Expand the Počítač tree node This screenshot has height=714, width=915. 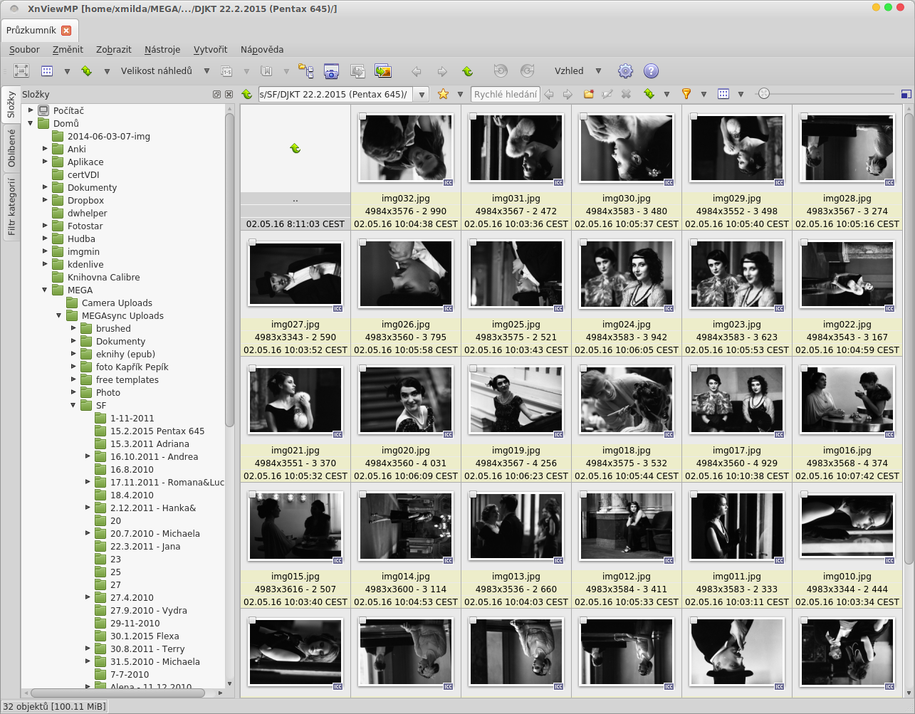click(x=31, y=110)
